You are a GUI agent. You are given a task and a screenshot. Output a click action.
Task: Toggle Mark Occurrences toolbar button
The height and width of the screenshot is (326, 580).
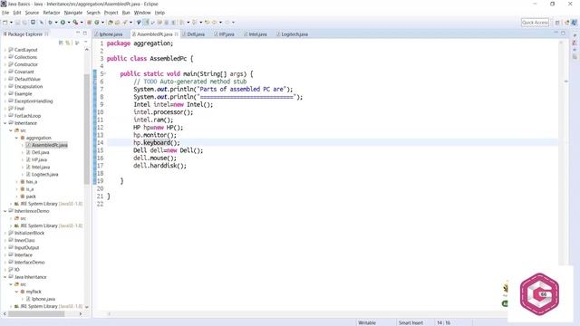pyautogui.click(x=146, y=23)
